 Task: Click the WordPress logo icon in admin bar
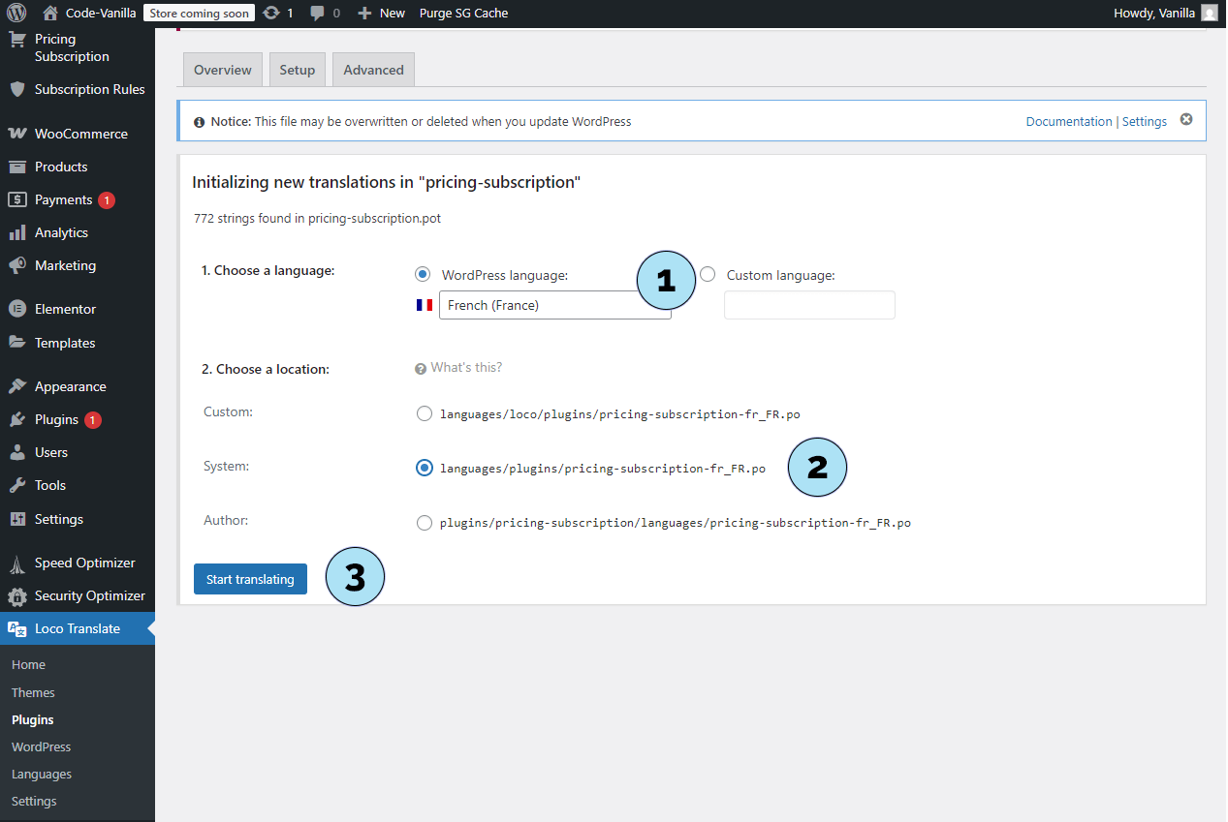tap(16, 13)
